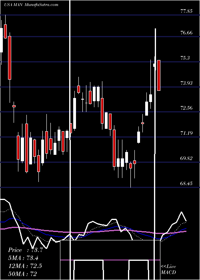This screenshot has width=200, height=280.
Task: Click the '50MA : 72' readout
Action: tap(23, 274)
